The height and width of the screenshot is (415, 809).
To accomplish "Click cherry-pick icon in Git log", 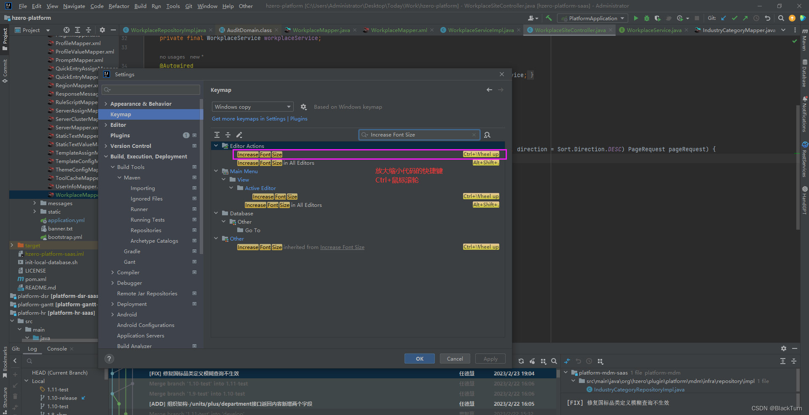I will point(532,361).
